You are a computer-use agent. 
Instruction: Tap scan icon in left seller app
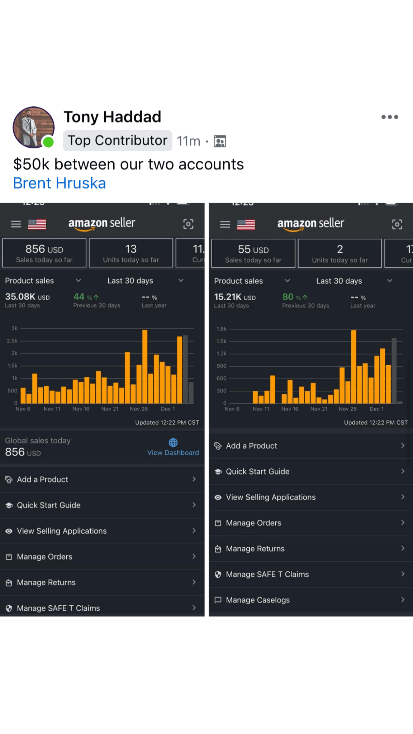point(188,224)
